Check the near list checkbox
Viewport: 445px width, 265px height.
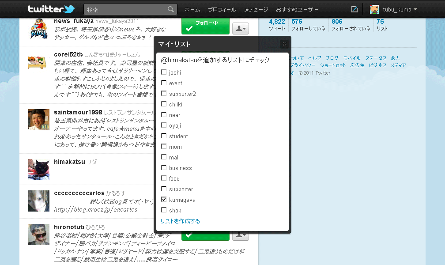(x=164, y=114)
